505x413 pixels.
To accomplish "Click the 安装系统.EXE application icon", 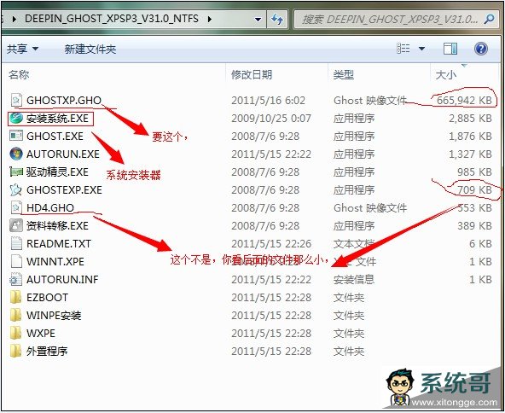I will [x=16, y=119].
